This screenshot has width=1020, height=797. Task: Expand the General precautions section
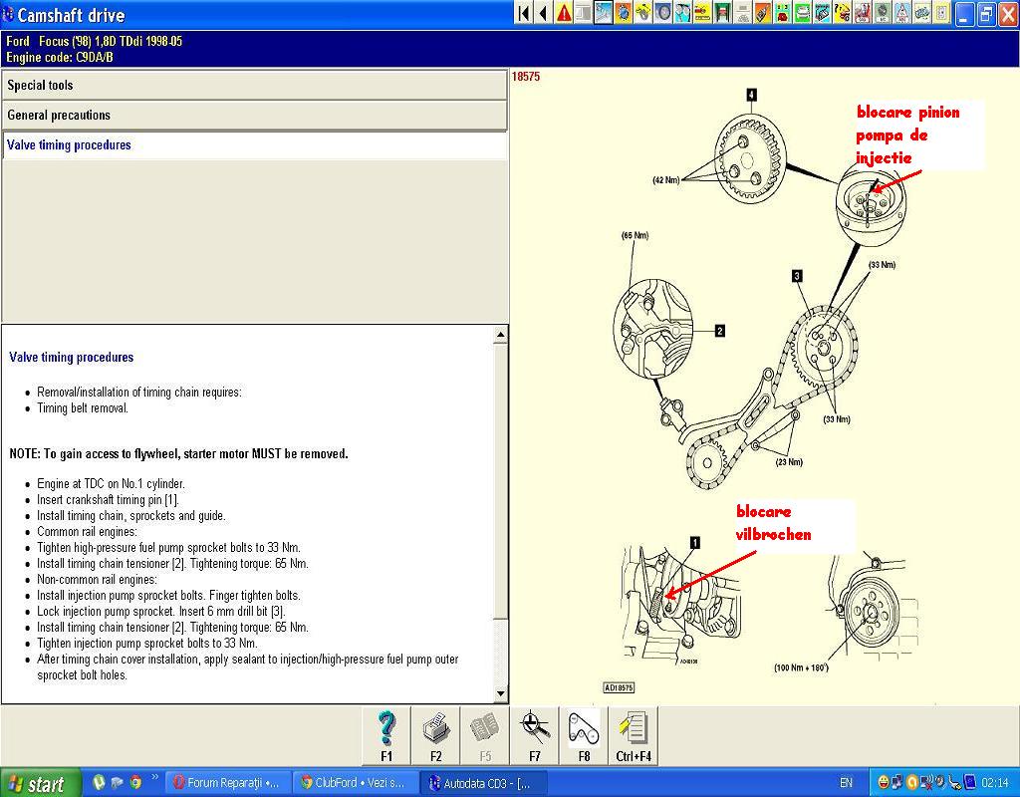coord(254,116)
